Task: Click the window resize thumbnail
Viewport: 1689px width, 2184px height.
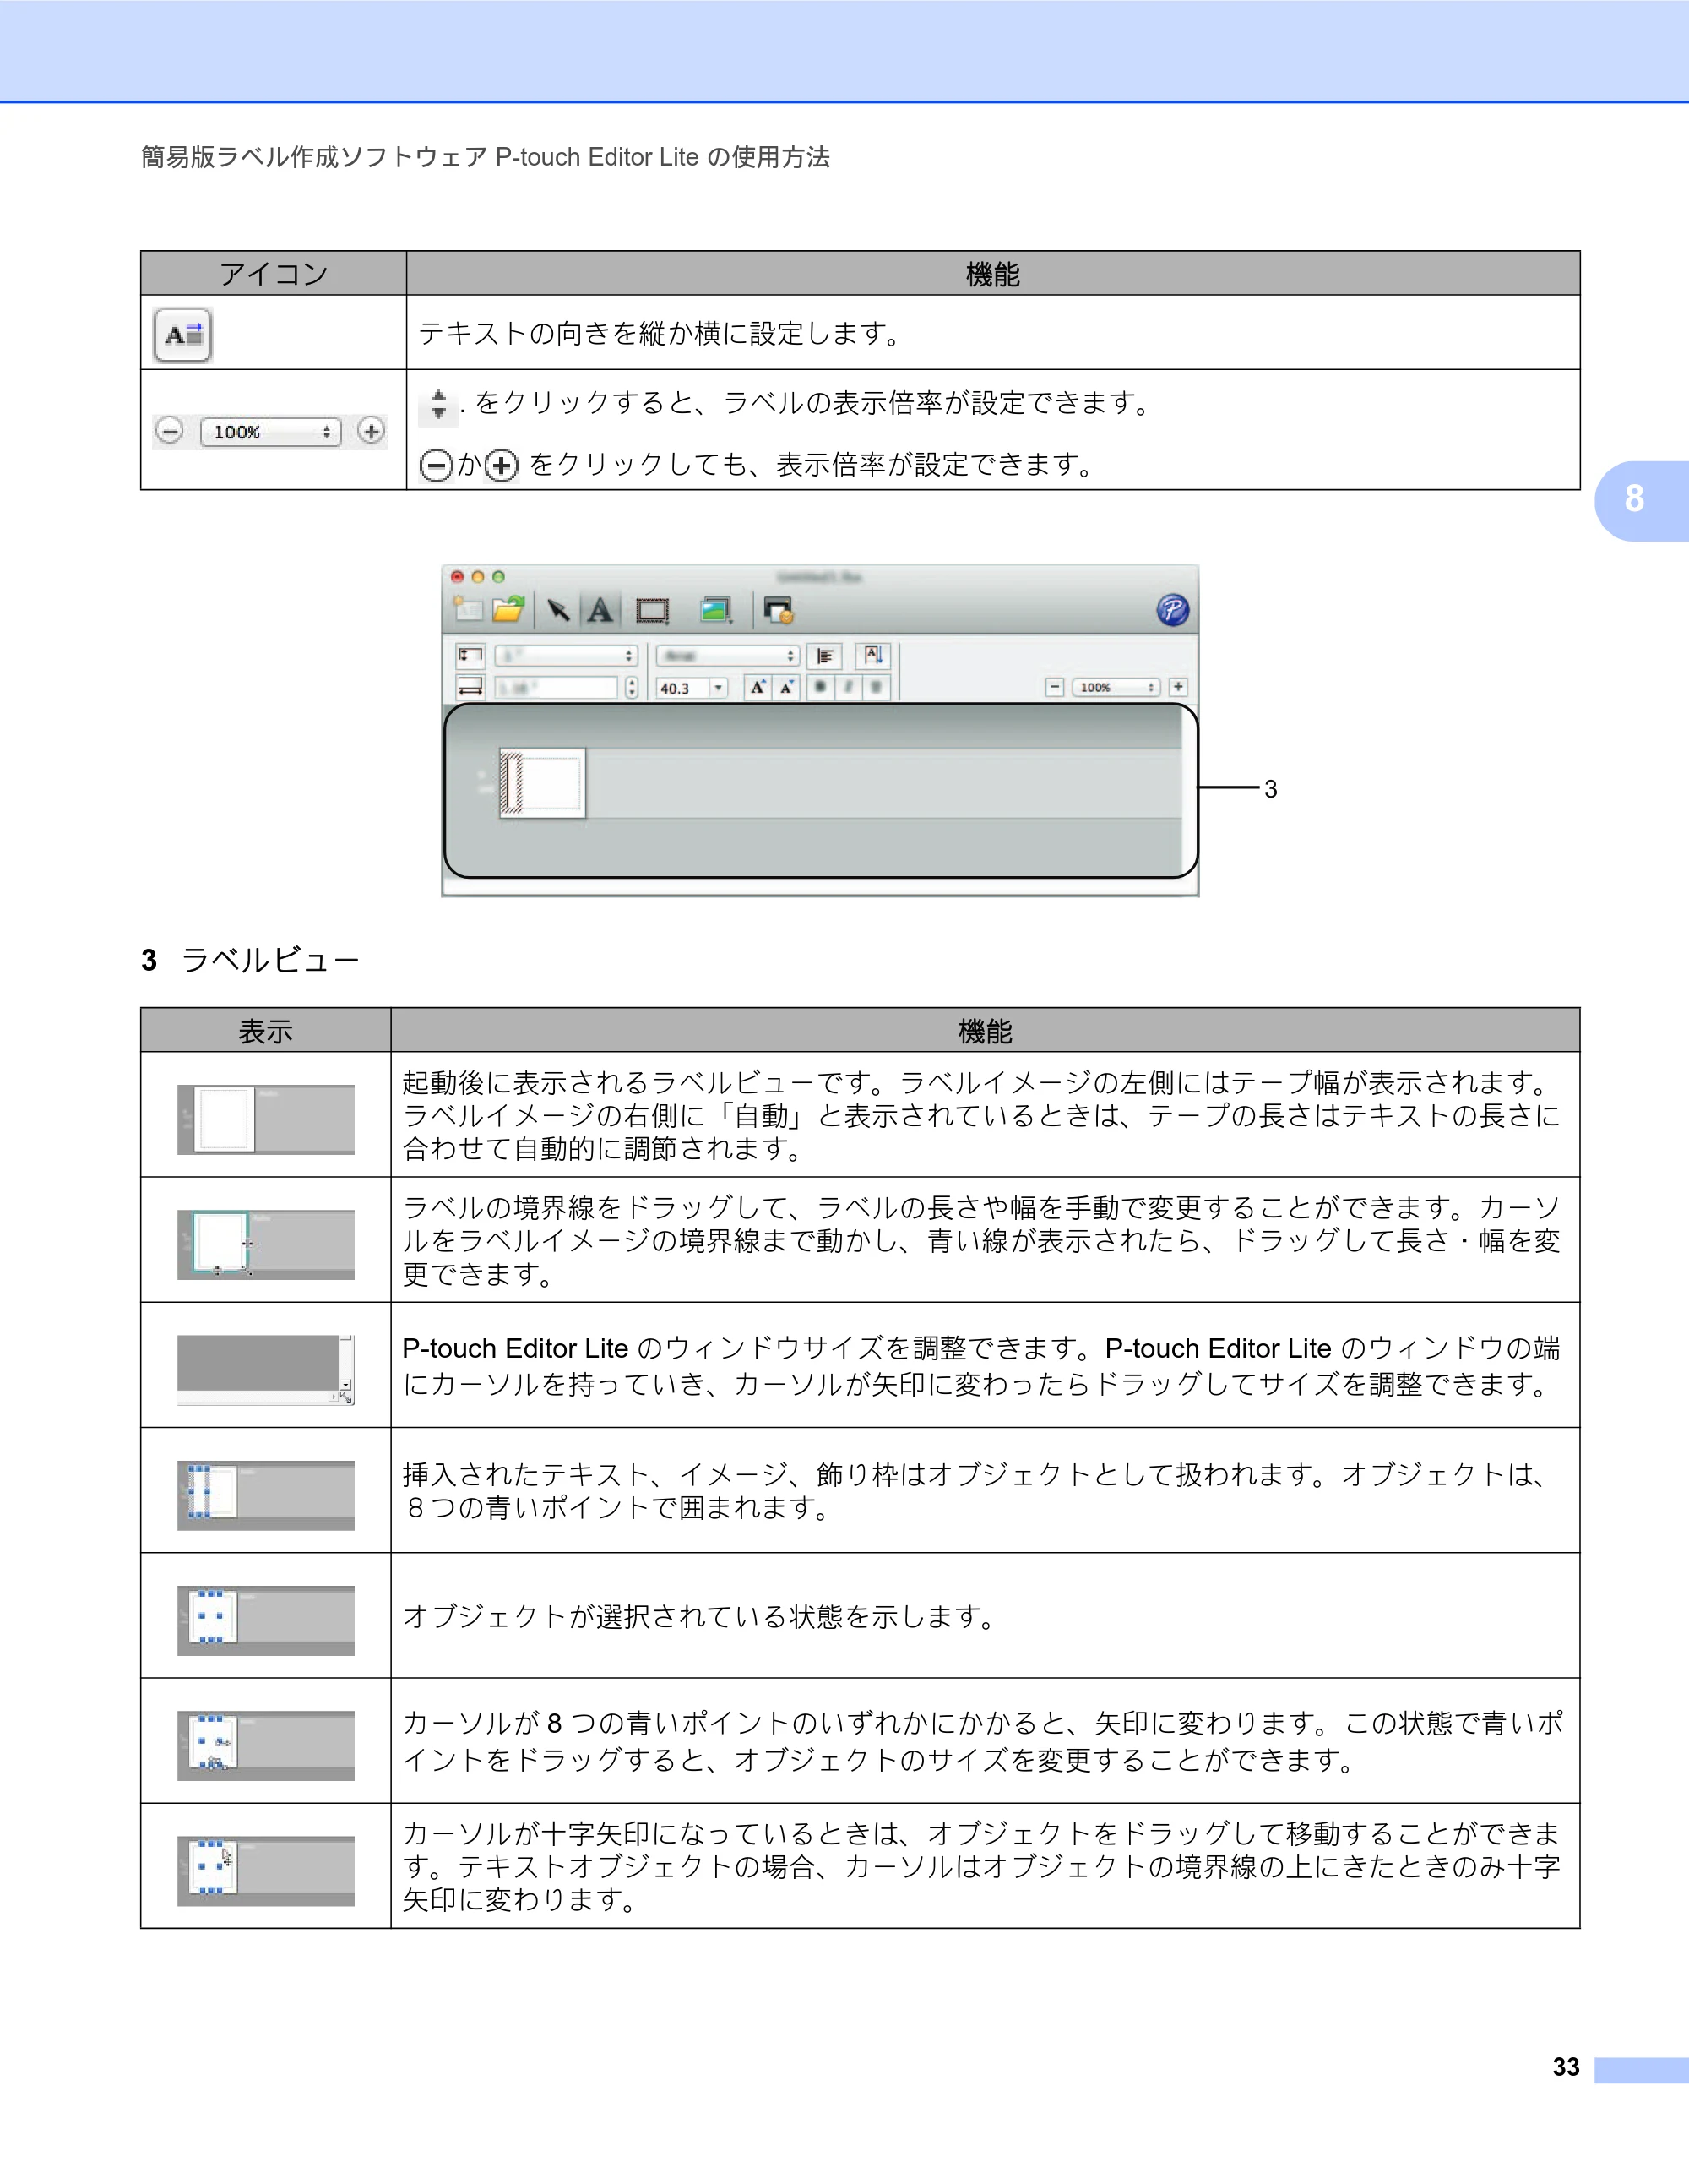Action: [266, 1369]
